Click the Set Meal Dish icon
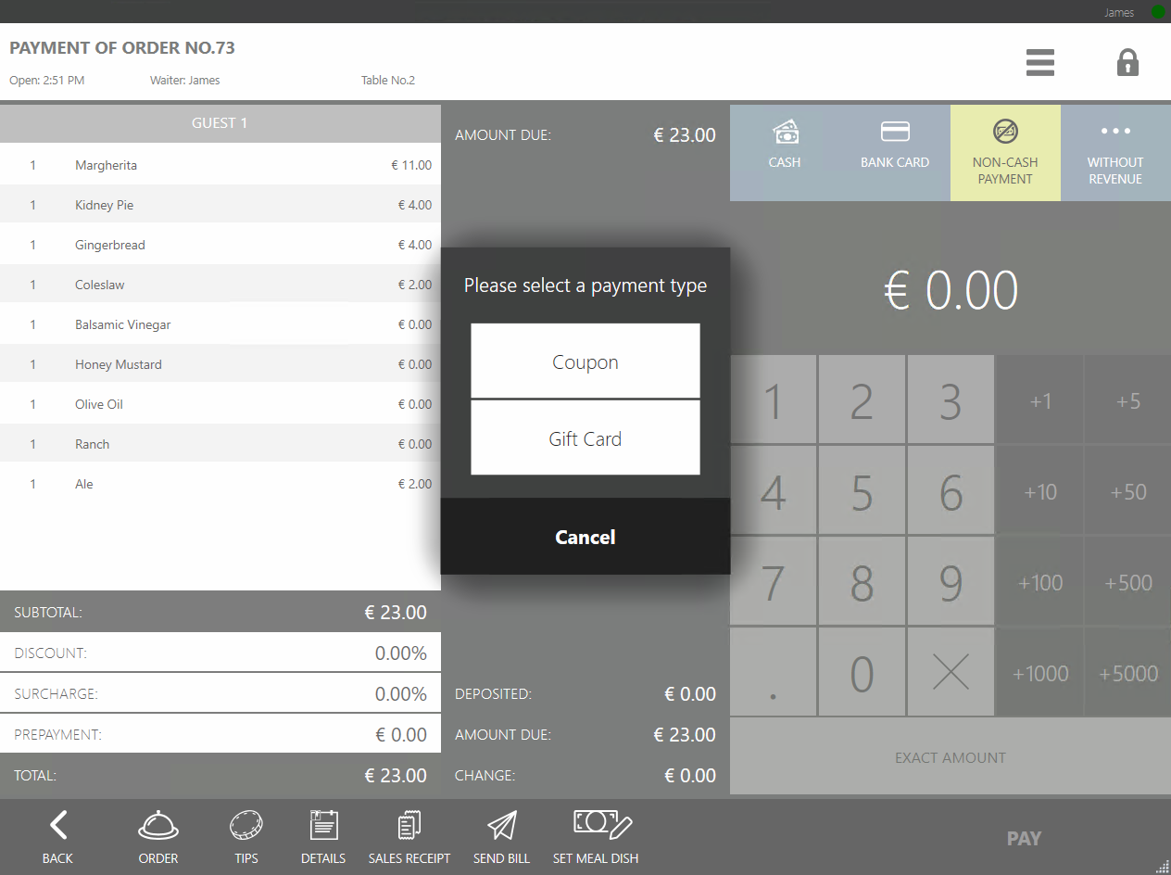The image size is (1171, 875). (x=596, y=837)
